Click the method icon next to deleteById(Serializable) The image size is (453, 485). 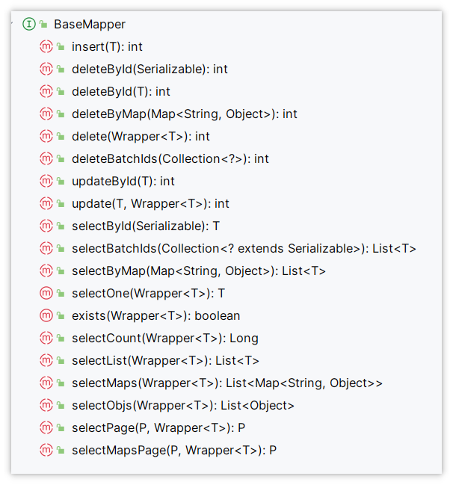46,69
